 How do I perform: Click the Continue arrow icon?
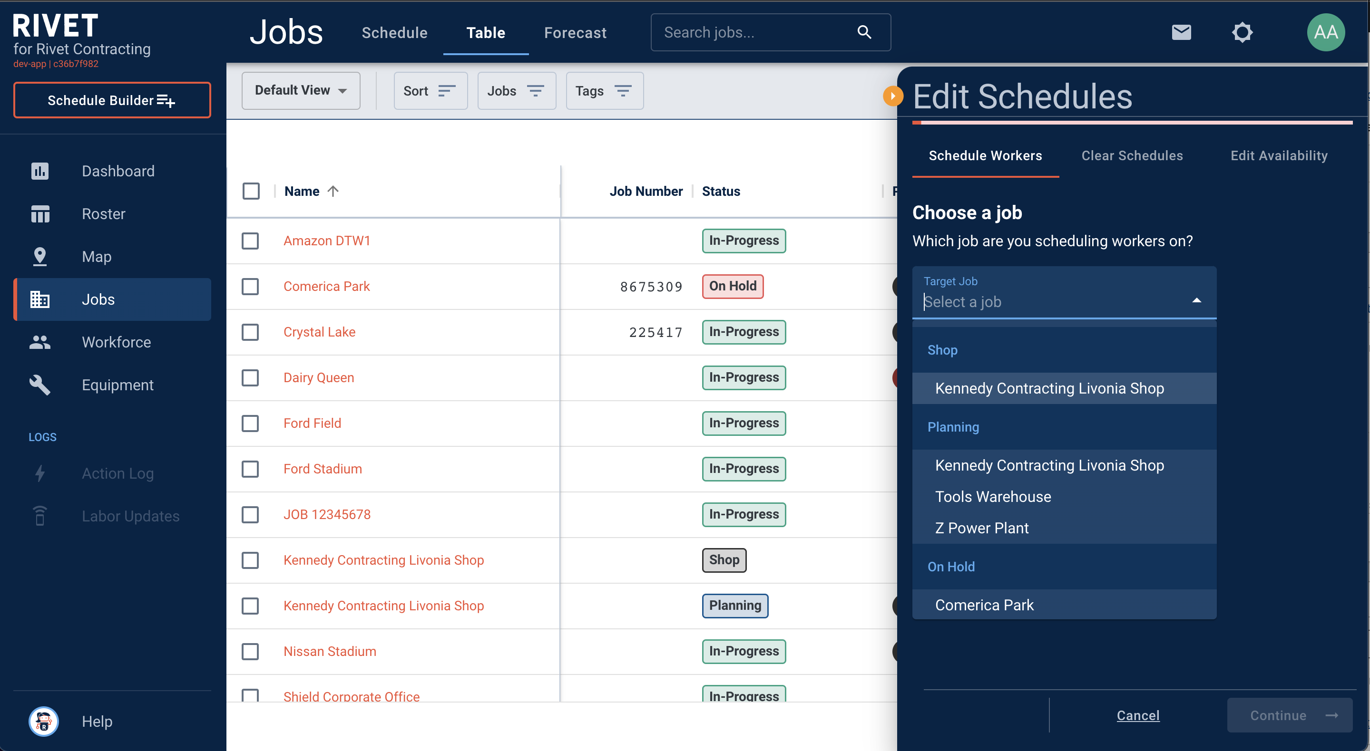click(x=1332, y=715)
